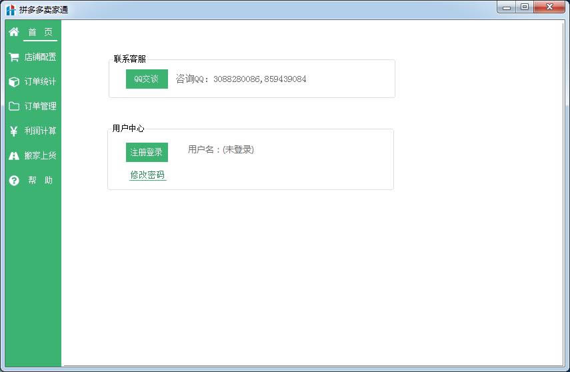Select the yen icon for profit calculation

[13, 131]
